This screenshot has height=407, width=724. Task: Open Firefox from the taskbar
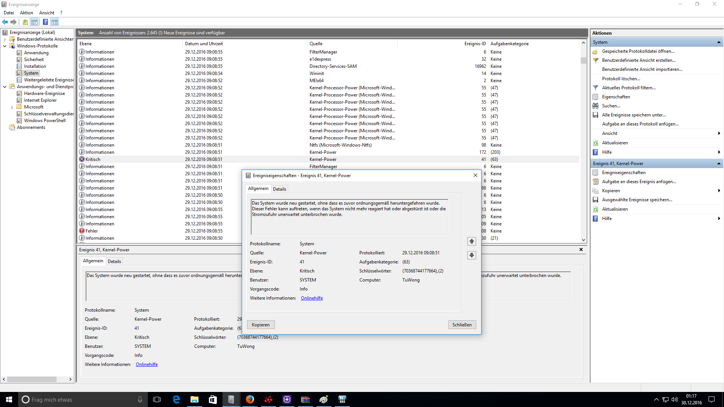[250, 399]
